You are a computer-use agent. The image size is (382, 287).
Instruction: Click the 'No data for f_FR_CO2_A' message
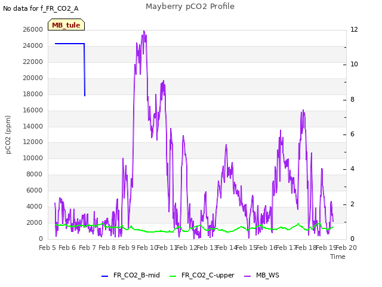41,8
